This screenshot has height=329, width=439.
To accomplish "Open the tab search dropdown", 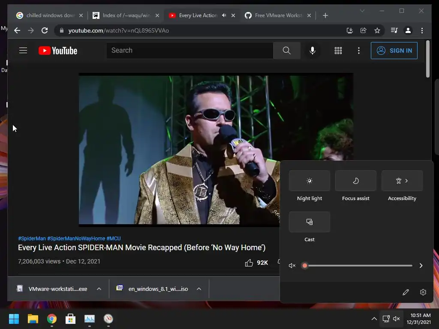I will (362, 11).
